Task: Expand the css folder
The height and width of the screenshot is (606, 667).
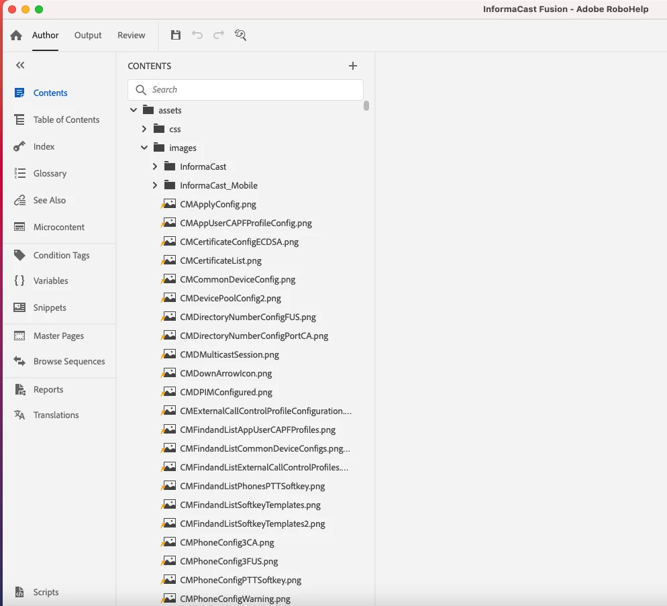Action: coord(144,129)
